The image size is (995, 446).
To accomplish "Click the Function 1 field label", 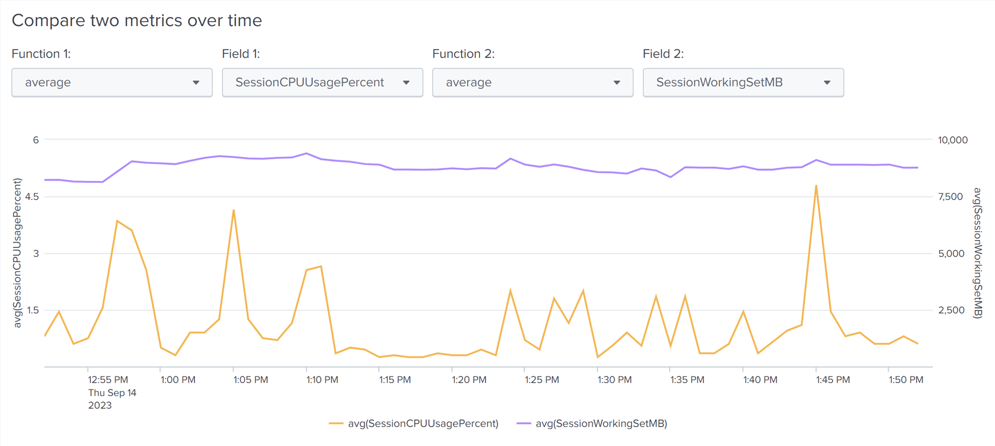I will (x=41, y=54).
